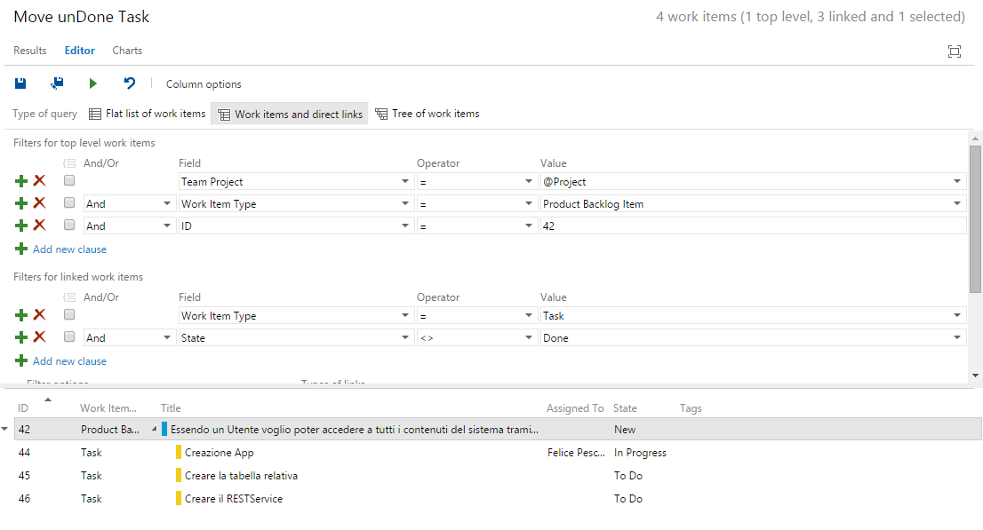Delete the ID equals 42 clause
The height and width of the screenshot is (530, 983).
pyautogui.click(x=39, y=225)
